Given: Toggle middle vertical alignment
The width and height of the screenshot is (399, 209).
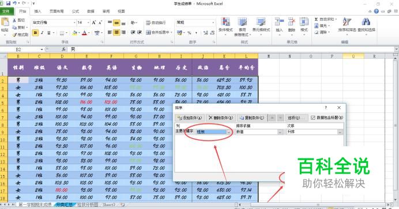Looking at the screenshot, I should [x=116, y=23].
